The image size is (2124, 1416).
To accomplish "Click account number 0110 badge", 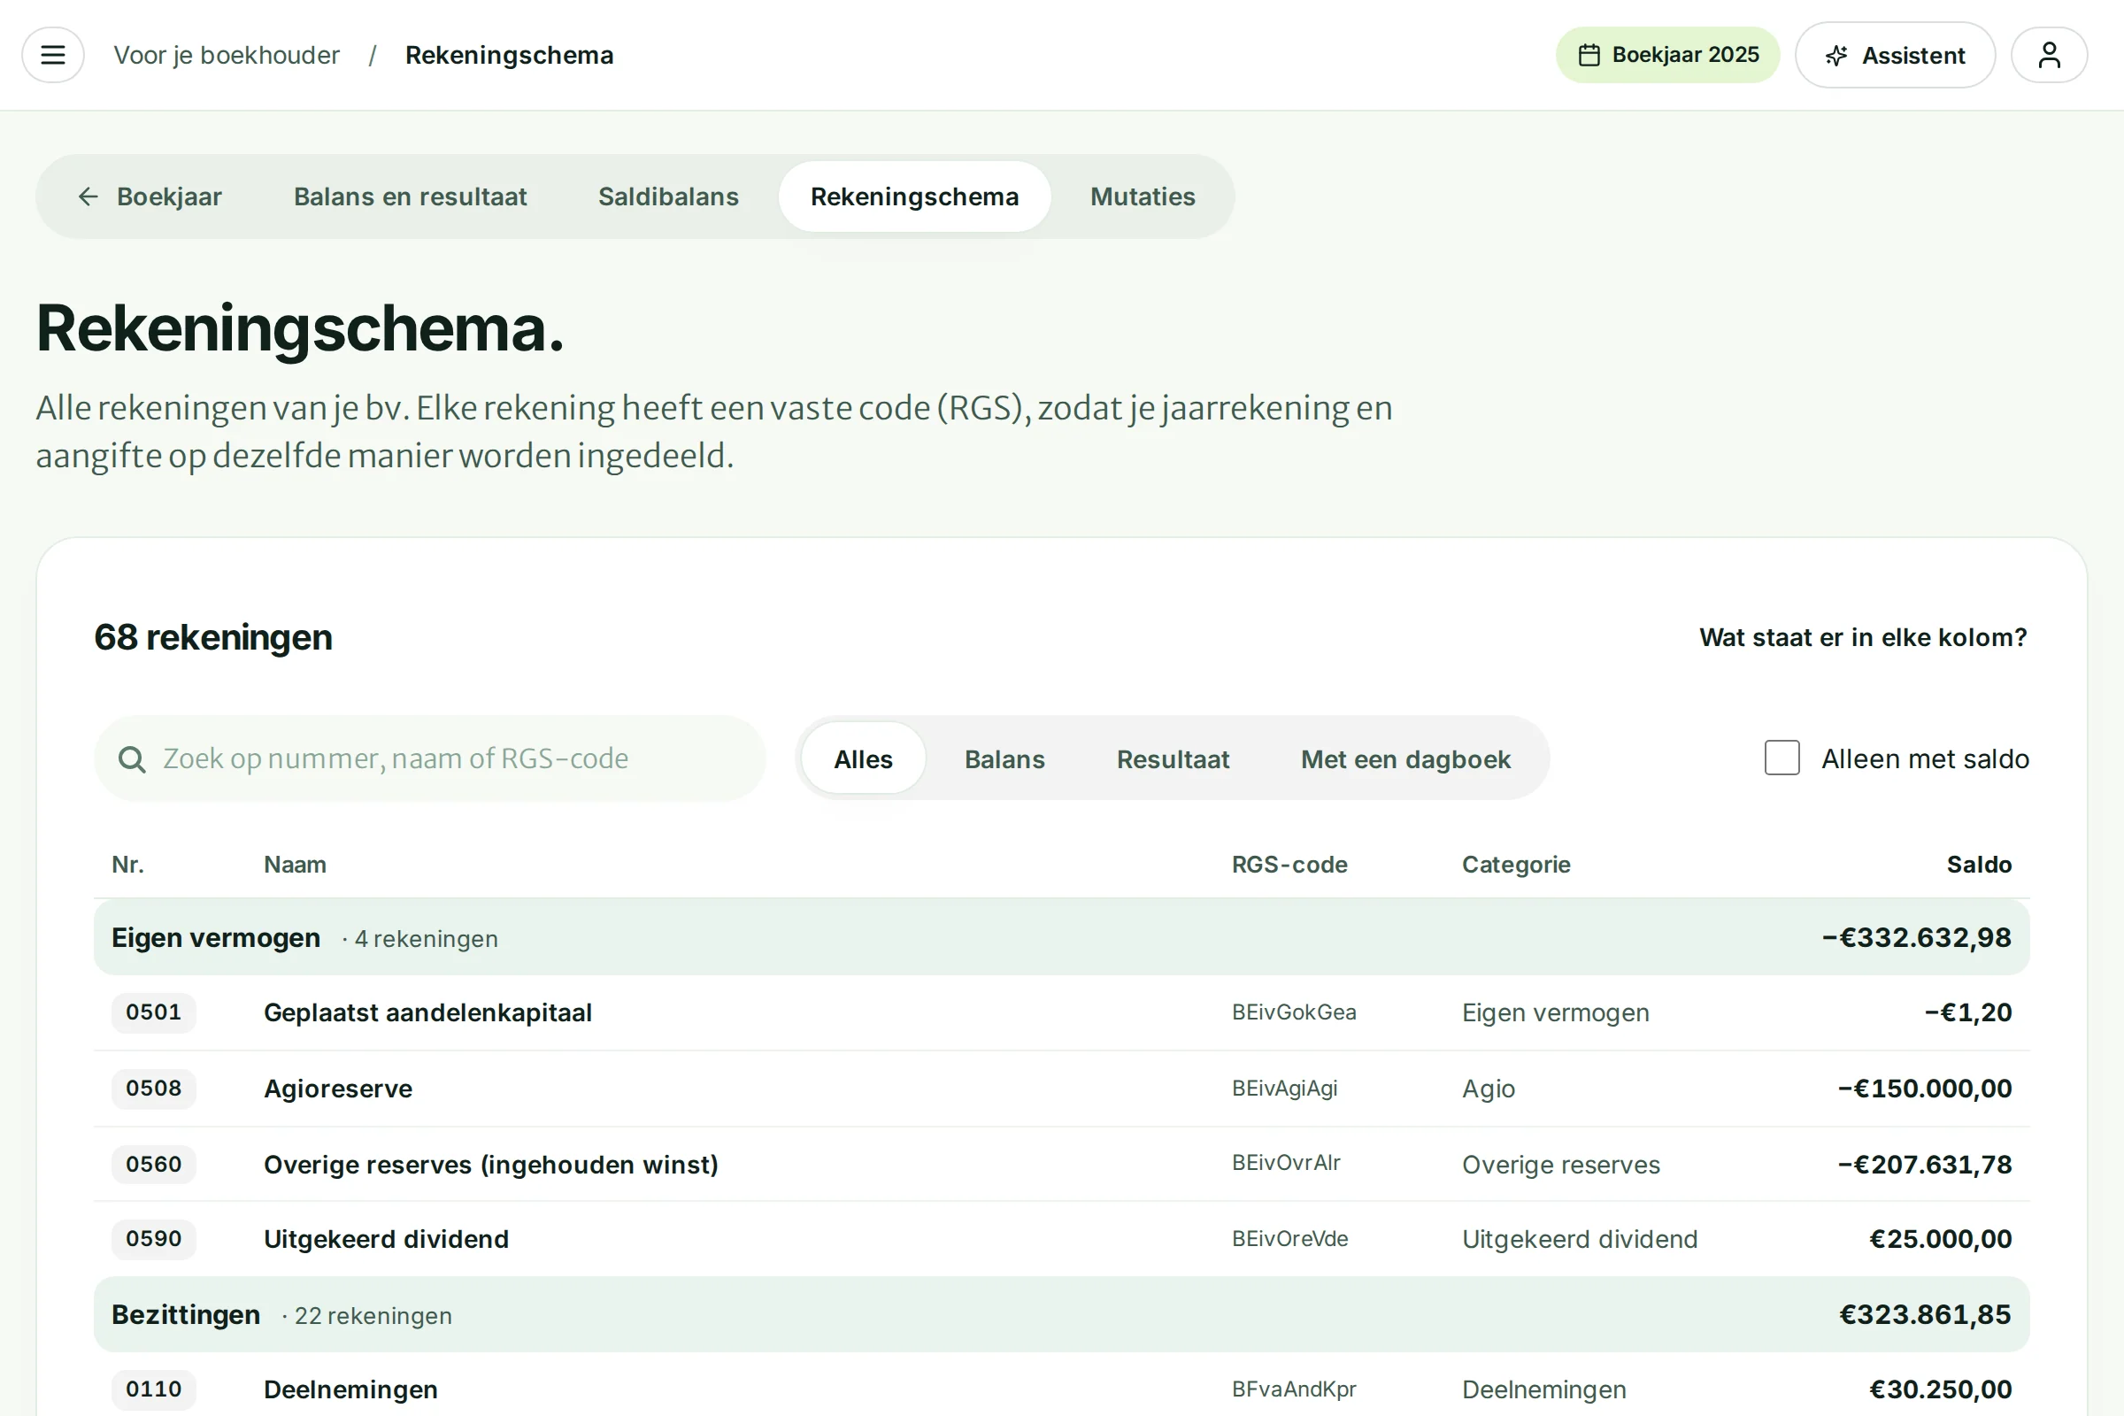I will (x=153, y=1389).
